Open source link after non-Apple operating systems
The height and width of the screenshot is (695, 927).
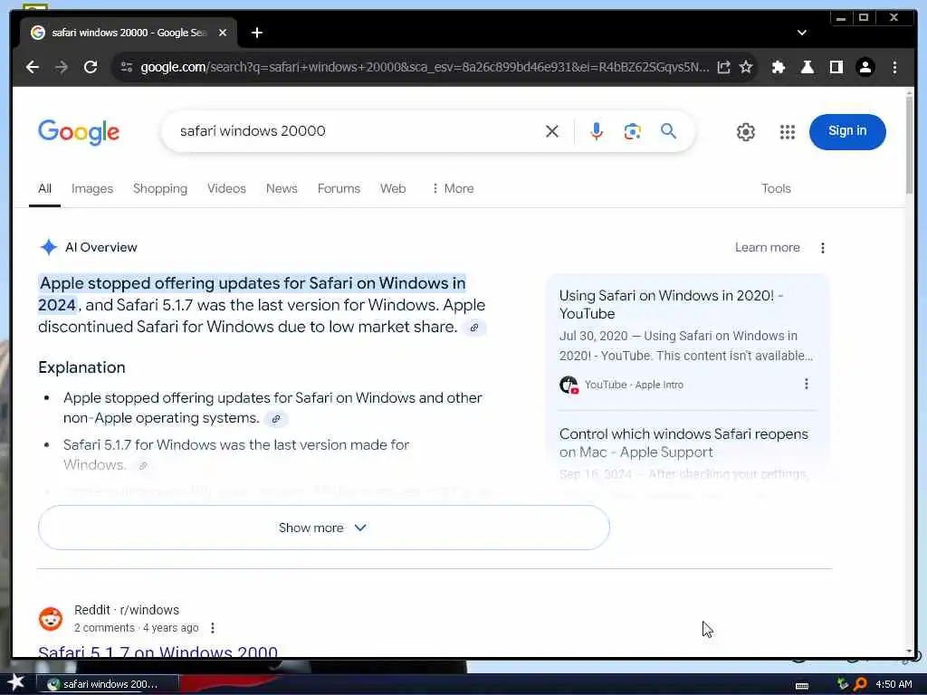[275, 418]
